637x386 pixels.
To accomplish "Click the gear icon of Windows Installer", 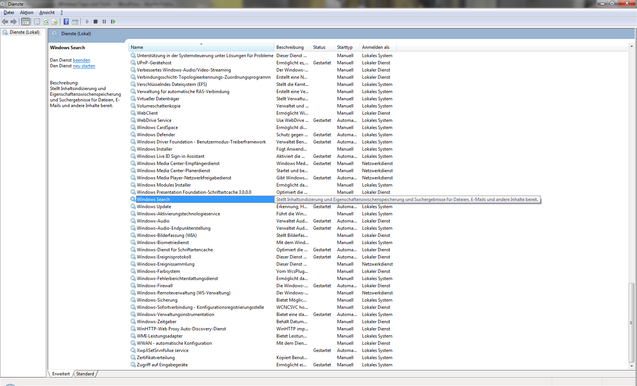I will tap(133, 149).
